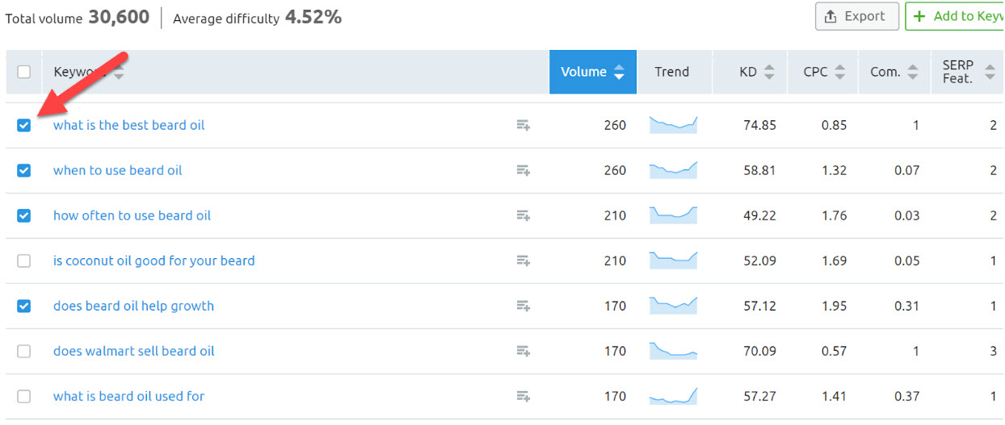Click add-to-list icon for 'when to use beard oil'
1005x425 pixels.
click(523, 170)
